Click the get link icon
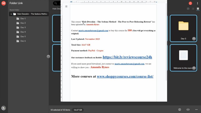The height and width of the screenshot is (113, 201). [188, 110]
